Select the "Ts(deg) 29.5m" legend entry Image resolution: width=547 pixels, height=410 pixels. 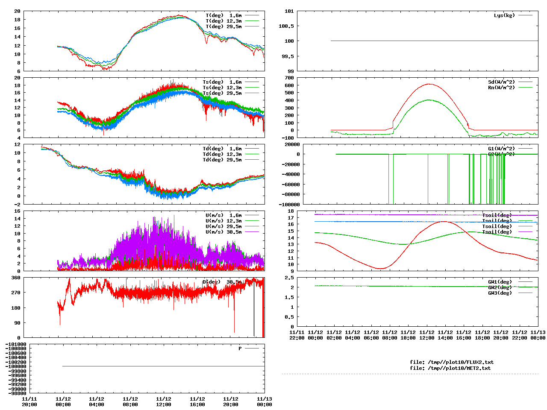[222, 93]
